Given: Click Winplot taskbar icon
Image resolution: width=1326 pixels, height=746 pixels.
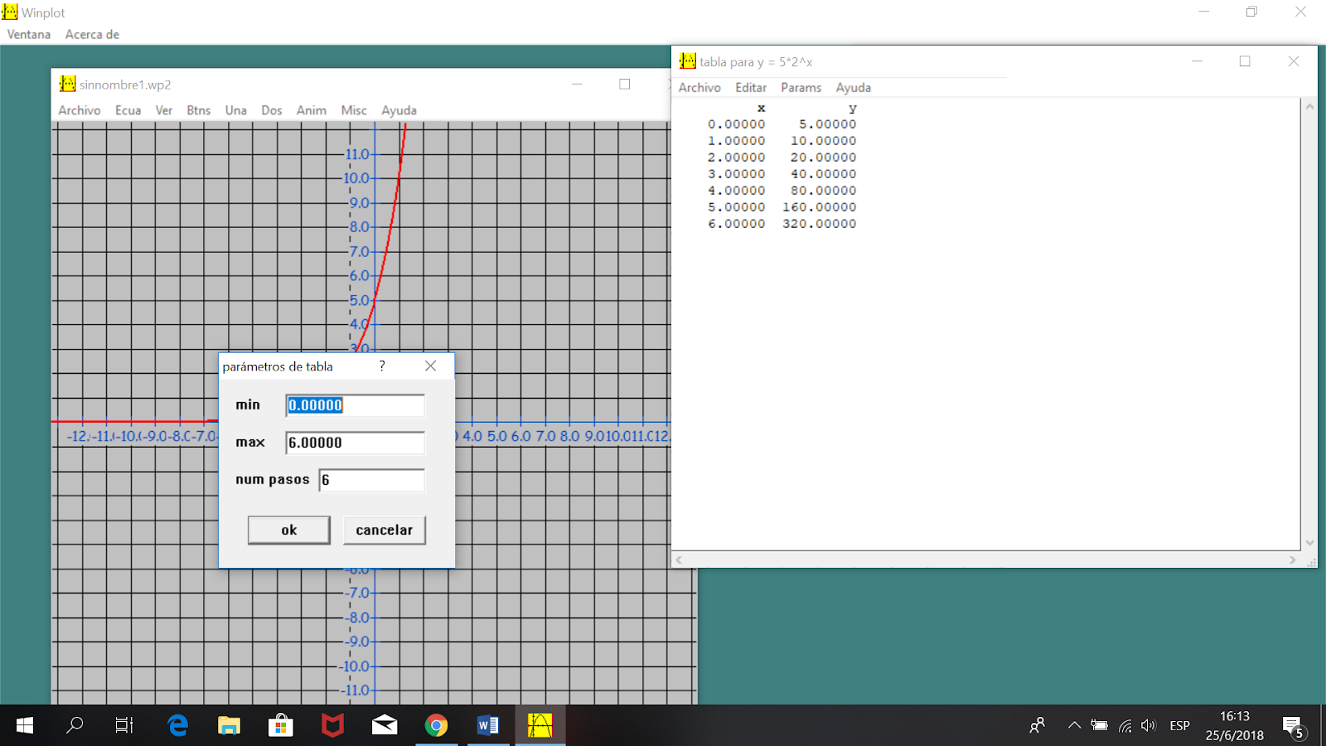Looking at the screenshot, I should click(540, 726).
